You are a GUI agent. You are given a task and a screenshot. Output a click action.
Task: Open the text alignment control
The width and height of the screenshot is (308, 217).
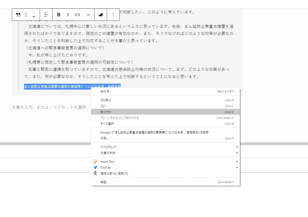pos(46,15)
